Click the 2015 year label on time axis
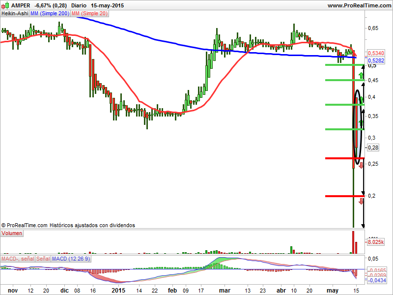The width and height of the screenshot is (393, 295). (x=118, y=291)
